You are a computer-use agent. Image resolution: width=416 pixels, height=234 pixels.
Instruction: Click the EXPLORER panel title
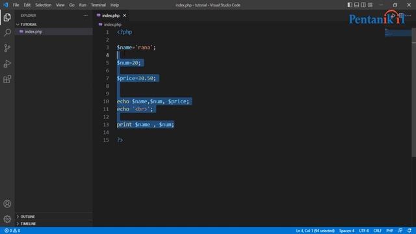coord(28,16)
